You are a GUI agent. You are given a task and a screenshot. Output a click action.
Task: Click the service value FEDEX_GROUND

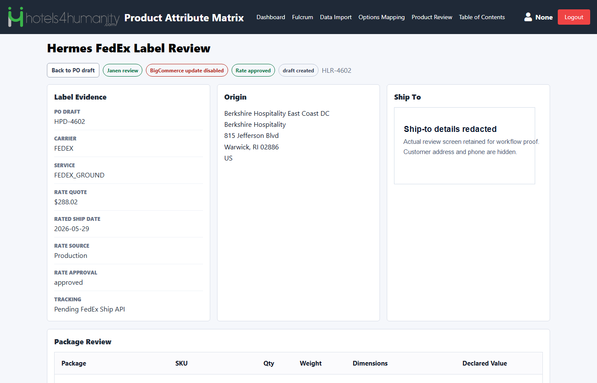pos(79,175)
